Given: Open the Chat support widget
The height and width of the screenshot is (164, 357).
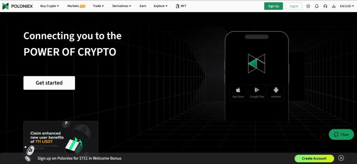Looking at the screenshot, I should 341,134.
